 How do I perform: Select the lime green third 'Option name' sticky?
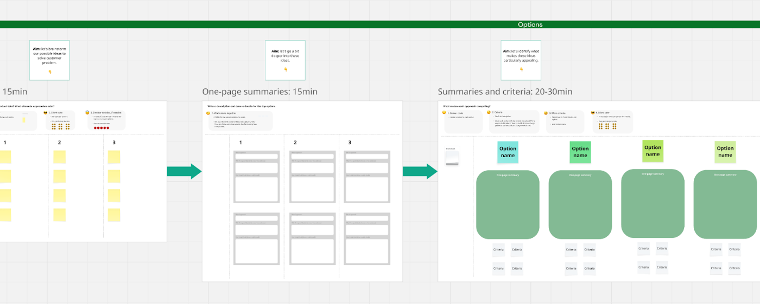coord(653,151)
